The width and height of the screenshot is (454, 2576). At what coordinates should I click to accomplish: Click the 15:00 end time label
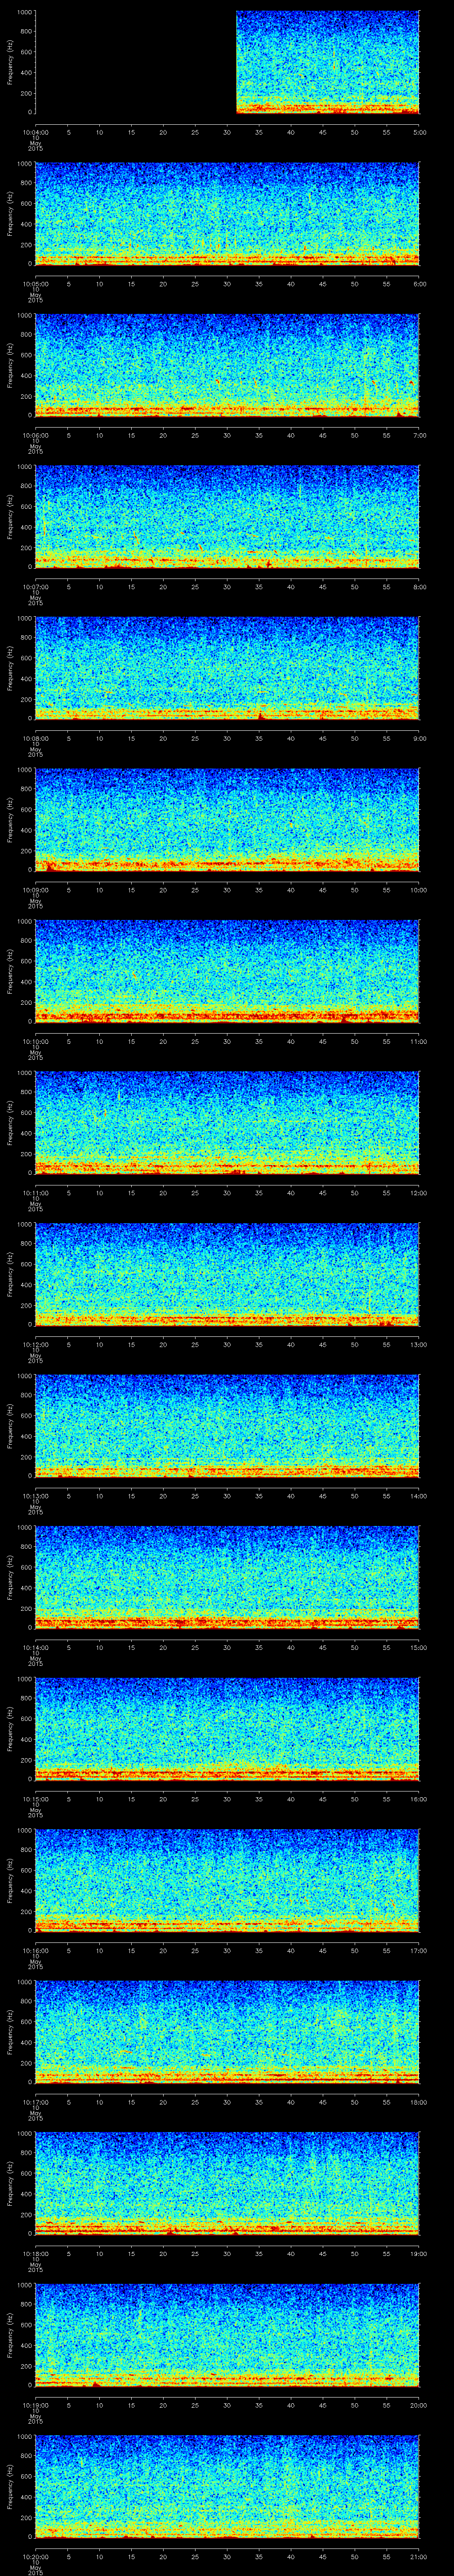(419, 1647)
